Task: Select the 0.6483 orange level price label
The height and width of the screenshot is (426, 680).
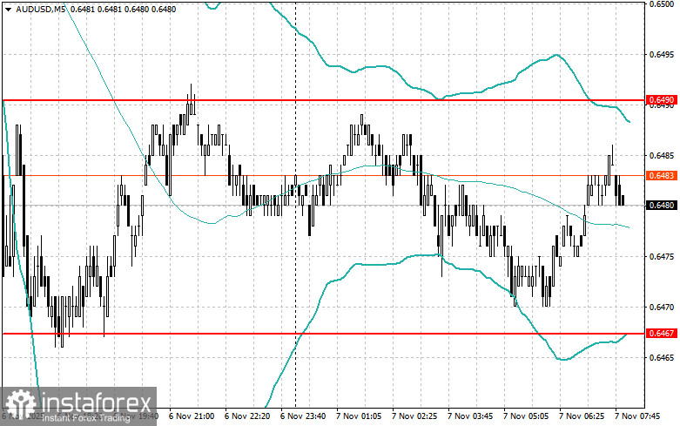Action: coord(662,176)
